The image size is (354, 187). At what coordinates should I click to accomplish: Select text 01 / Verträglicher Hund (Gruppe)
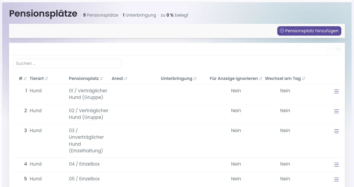click(88, 94)
